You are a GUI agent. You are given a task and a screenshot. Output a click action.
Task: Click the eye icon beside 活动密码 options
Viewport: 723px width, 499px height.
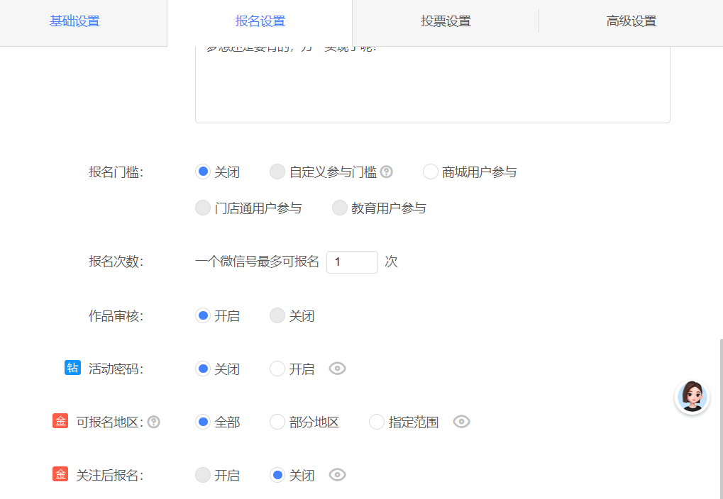click(x=338, y=369)
